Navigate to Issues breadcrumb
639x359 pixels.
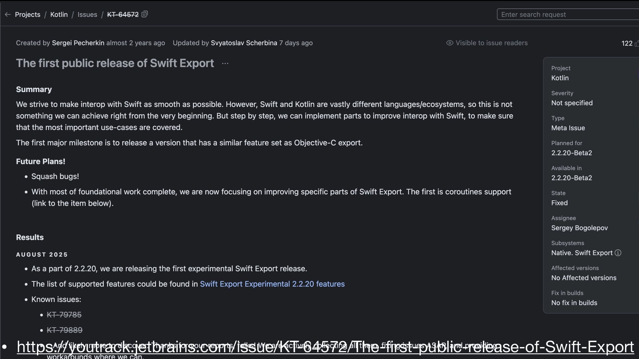point(87,15)
